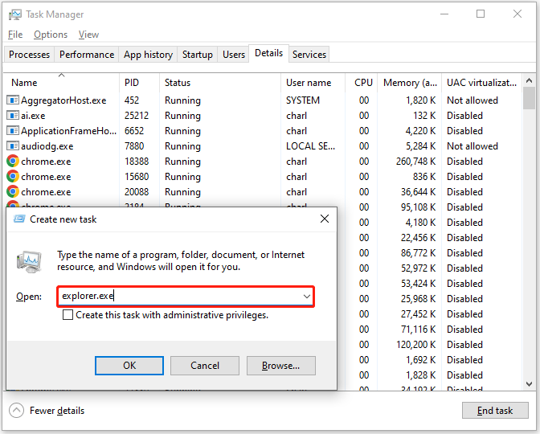
Task: Select the ai.exe process name
Action: (33, 116)
